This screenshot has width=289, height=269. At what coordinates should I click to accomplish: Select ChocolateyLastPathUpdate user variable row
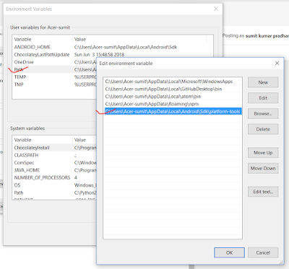point(113,54)
